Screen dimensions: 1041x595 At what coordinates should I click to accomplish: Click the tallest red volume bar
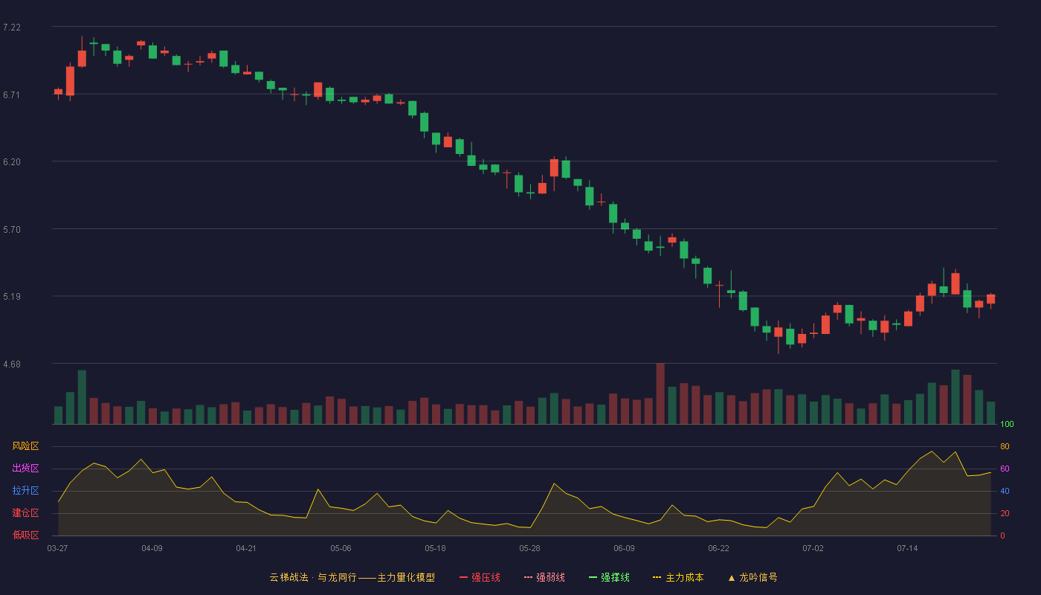660,393
